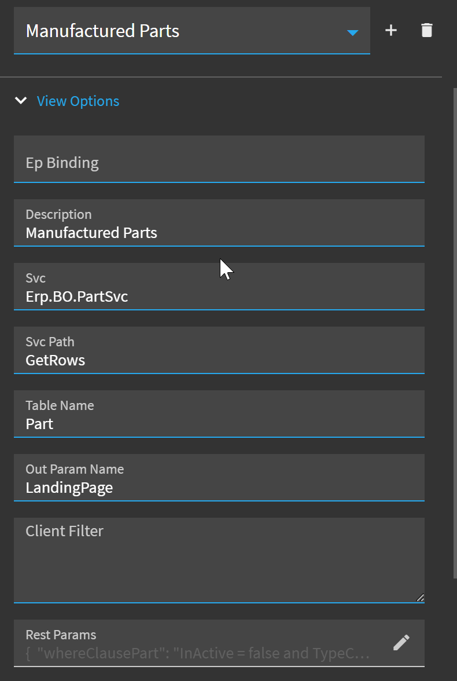Click the View Options header link

tap(78, 101)
